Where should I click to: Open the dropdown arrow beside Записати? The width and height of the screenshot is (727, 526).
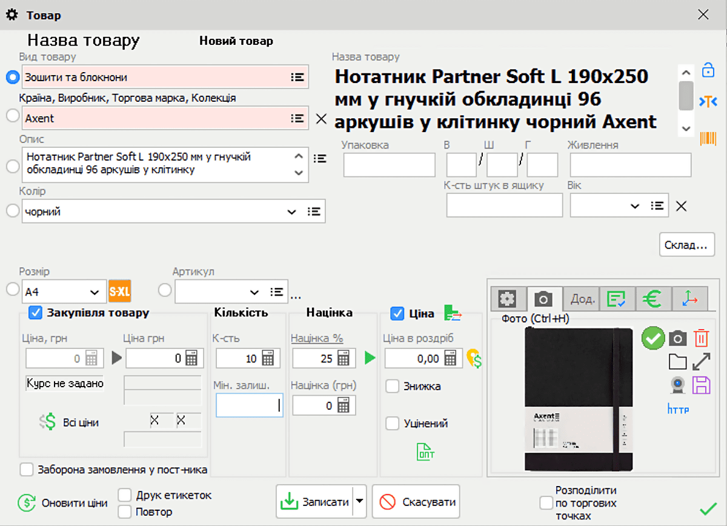point(359,501)
